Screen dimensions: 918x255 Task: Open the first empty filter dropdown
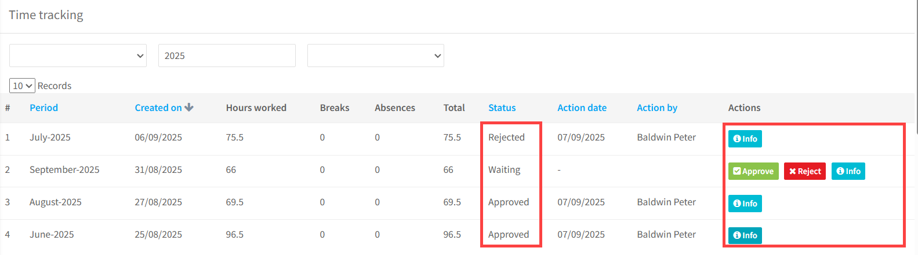78,56
